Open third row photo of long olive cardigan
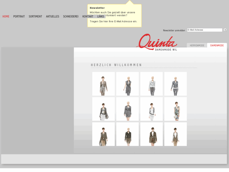This screenshot has height=172, width=229. coord(103,134)
